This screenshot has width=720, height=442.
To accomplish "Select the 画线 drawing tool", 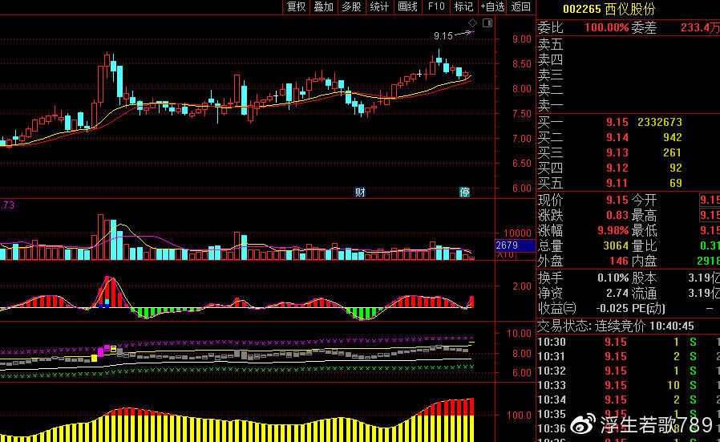I will point(408,7).
